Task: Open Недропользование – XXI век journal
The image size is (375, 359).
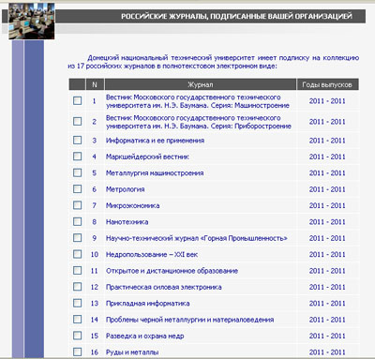Action: pyautogui.click(x=152, y=254)
